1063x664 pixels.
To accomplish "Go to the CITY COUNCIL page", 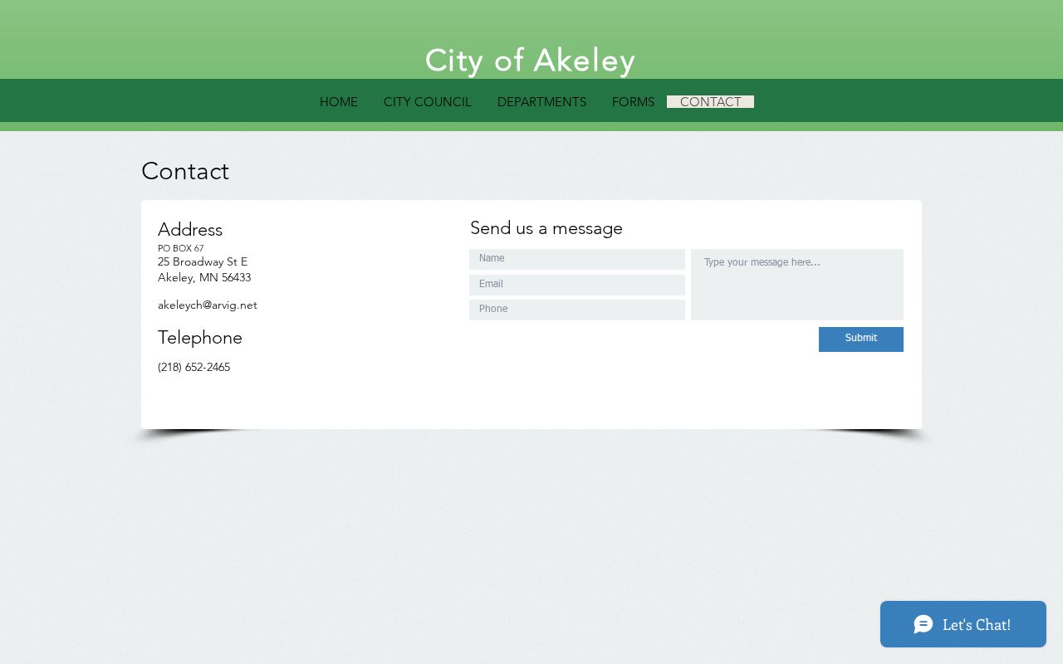I will [428, 102].
